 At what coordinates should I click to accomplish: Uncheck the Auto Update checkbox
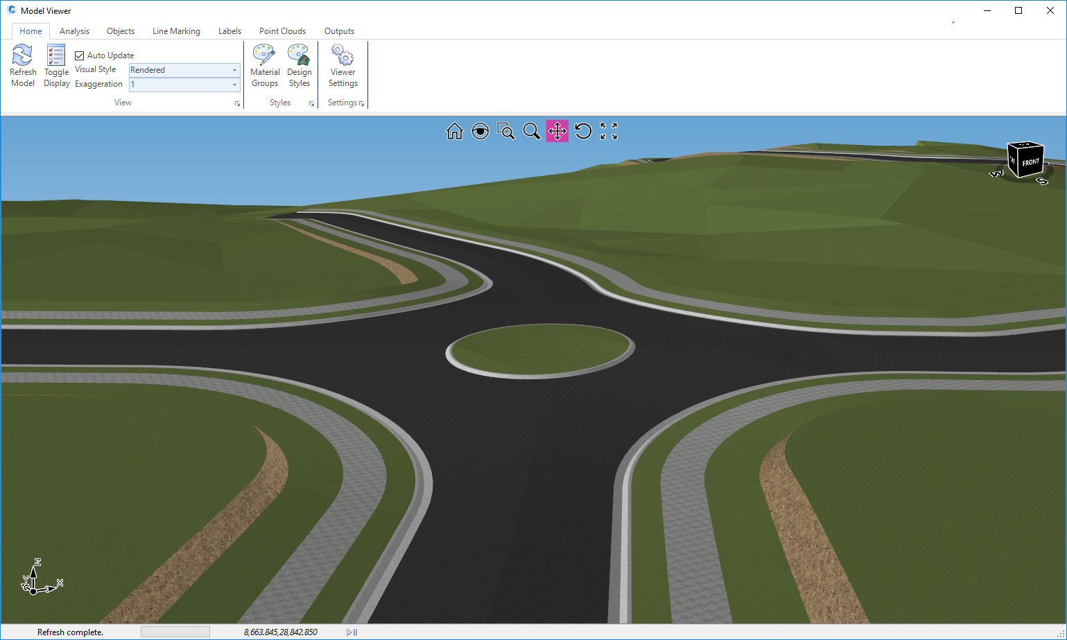[80, 55]
